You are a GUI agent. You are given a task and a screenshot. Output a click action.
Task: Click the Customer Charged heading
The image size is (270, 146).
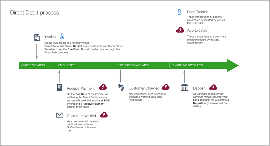[x=144, y=88]
